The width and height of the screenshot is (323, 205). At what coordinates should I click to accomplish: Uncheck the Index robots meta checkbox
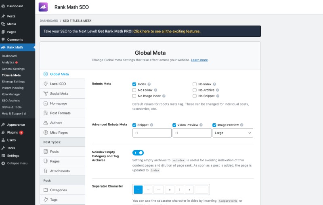click(134, 84)
